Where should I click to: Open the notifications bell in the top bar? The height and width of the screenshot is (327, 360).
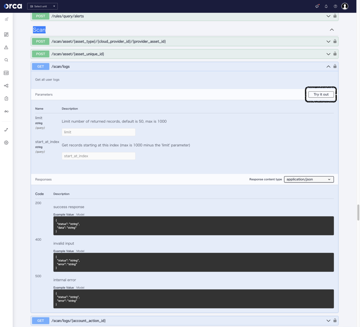pyautogui.click(x=326, y=6)
